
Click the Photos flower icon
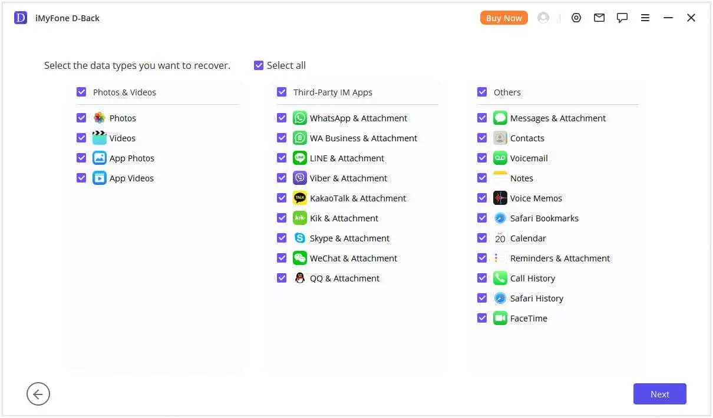pyautogui.click(x=100, y=118)
